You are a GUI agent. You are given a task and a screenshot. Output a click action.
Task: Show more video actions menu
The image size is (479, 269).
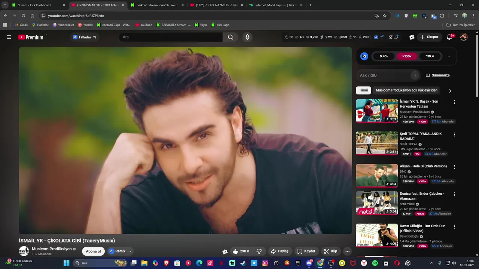[347, 251]
